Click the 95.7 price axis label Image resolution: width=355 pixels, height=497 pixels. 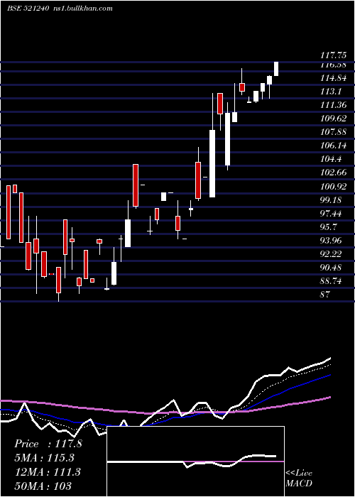(328, 227)
